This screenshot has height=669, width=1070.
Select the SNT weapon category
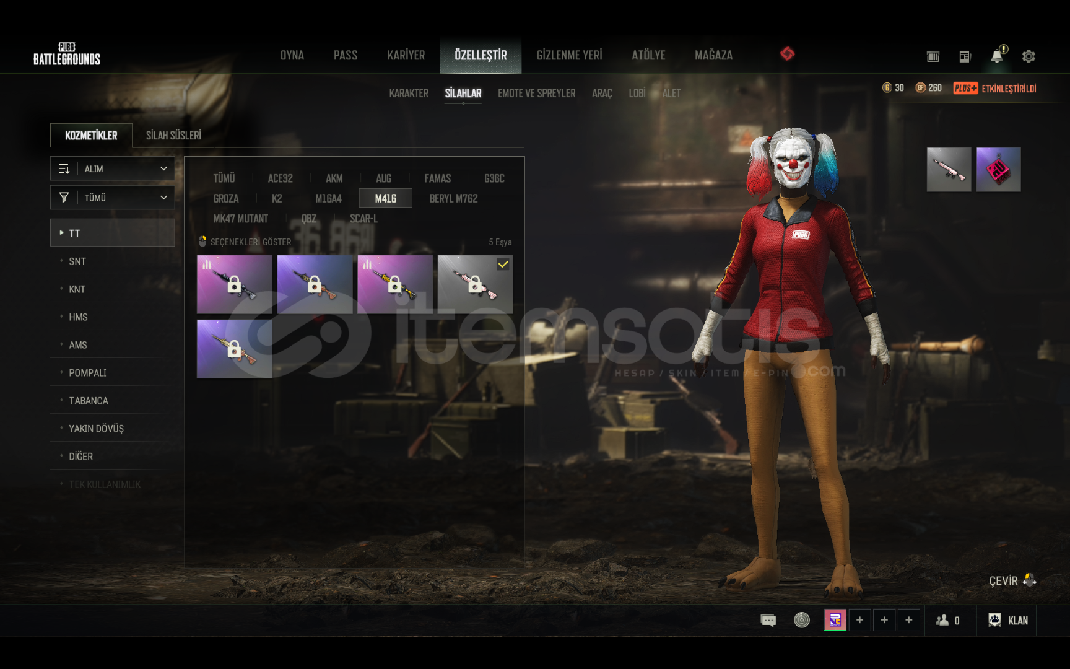[112, 261]
